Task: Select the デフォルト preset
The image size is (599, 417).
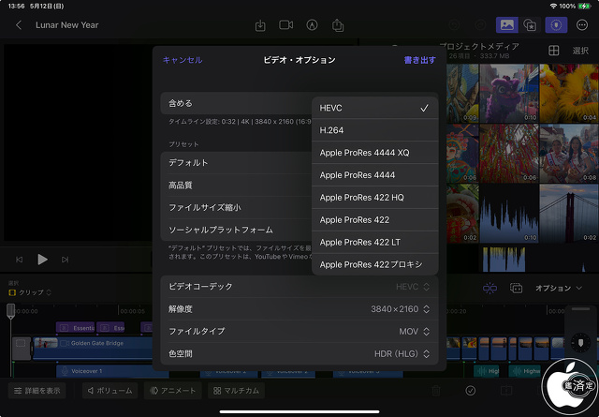Action: click(x=237, y=163)
